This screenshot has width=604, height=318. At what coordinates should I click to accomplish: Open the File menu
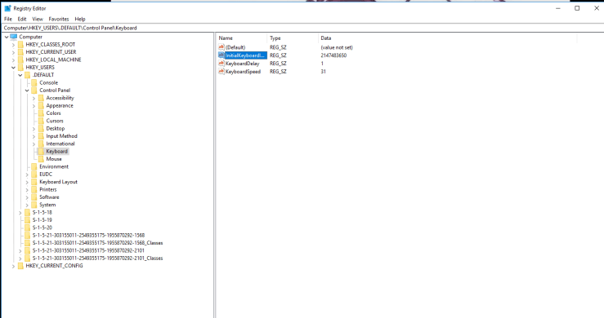coord(8,19)
